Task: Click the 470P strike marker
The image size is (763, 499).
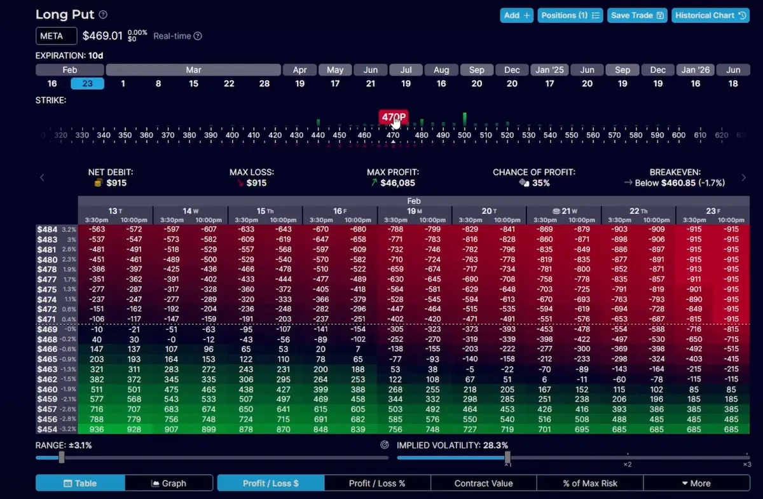Action: coord(393,118)
